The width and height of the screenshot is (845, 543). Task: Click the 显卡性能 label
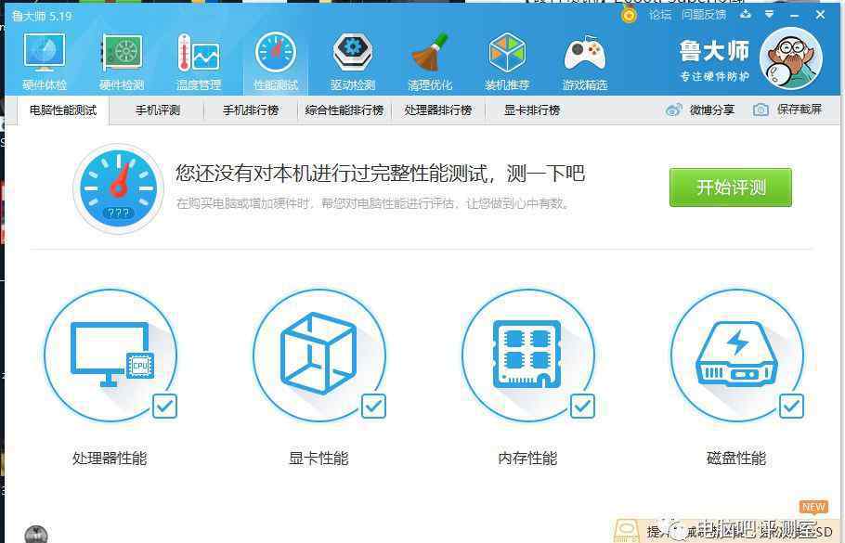[319, 459]
